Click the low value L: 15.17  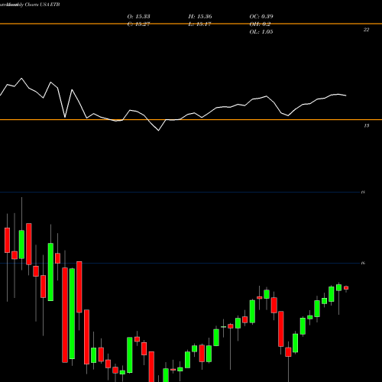click(200, 24)
